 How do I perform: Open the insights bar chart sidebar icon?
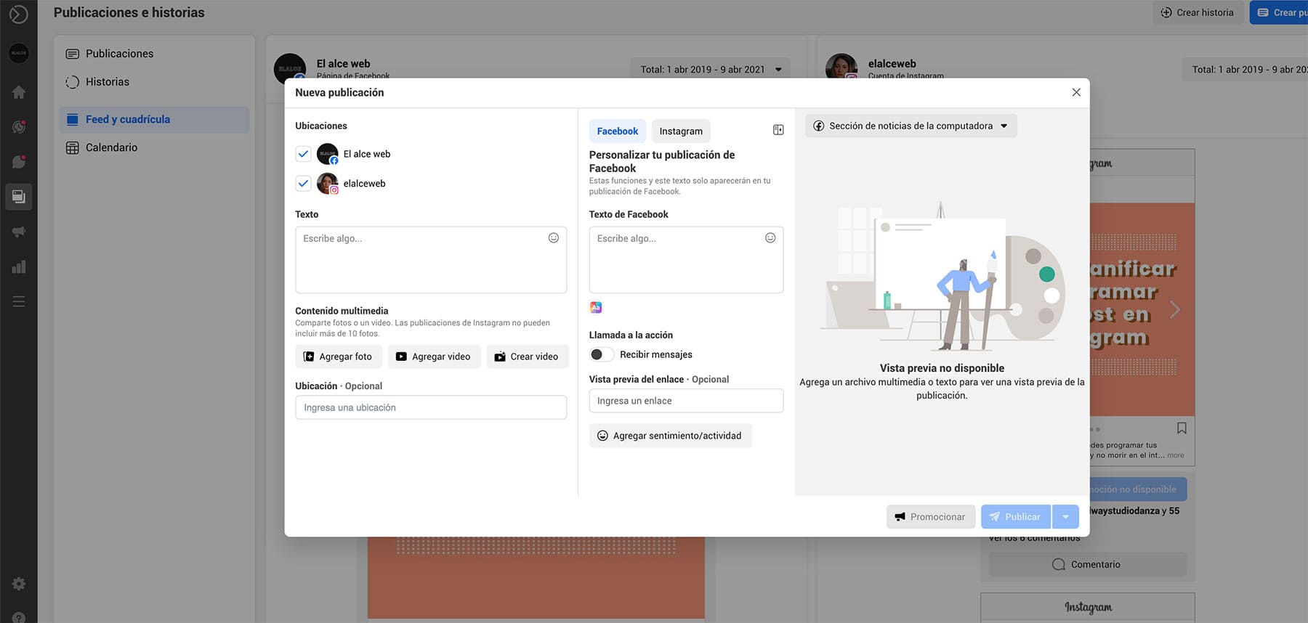19,266
